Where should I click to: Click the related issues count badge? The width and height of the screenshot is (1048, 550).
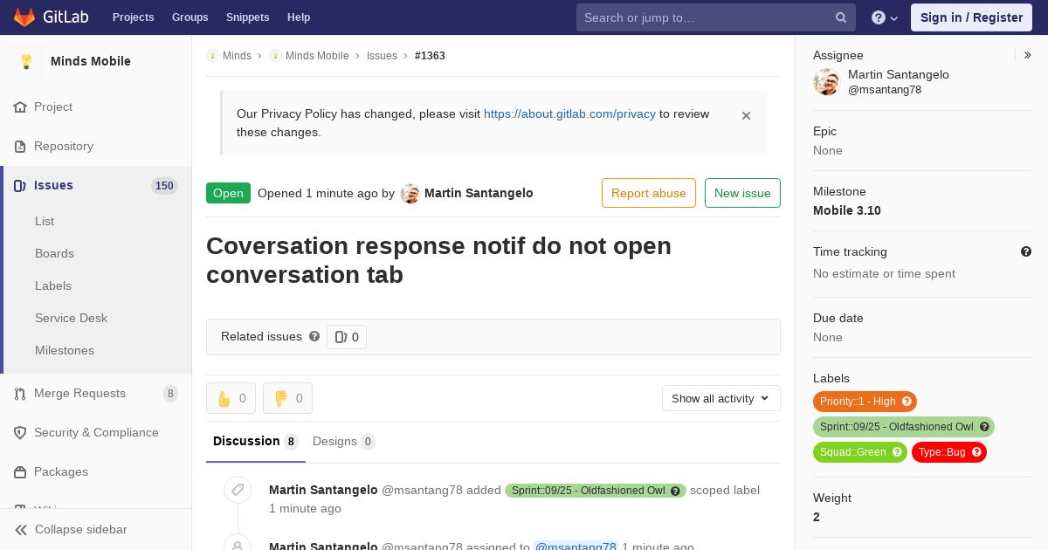coord(347,337)
